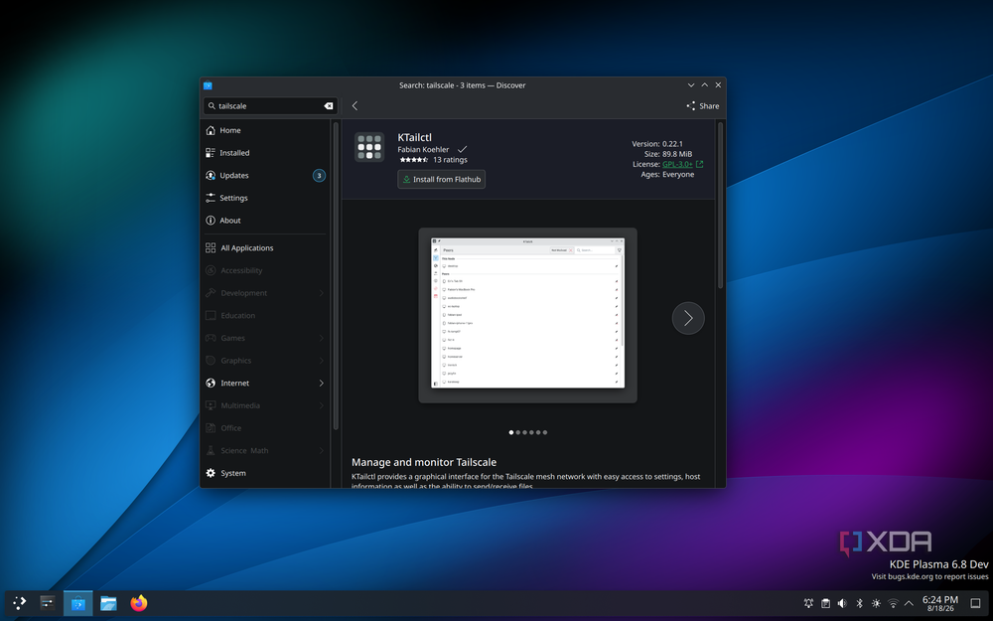Clear the tailscale search text

click(x=328, y=106)
